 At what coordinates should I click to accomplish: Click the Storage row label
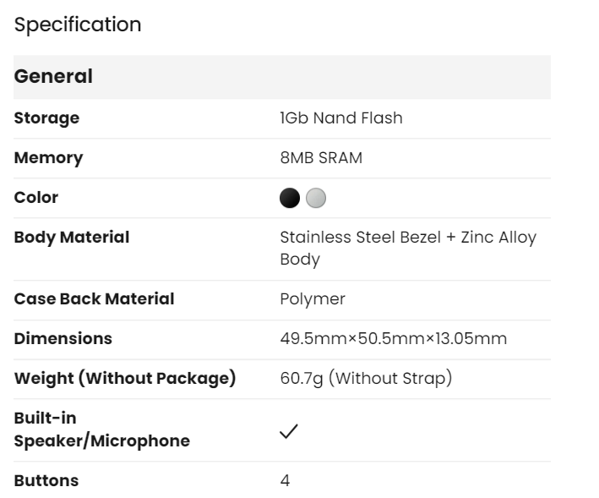tap(46, 118)
